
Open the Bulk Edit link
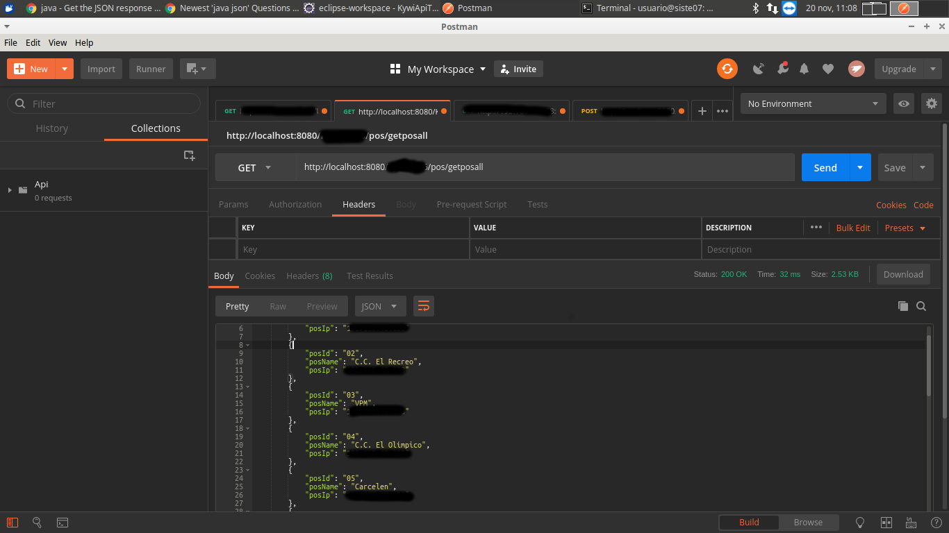point(853,228)
